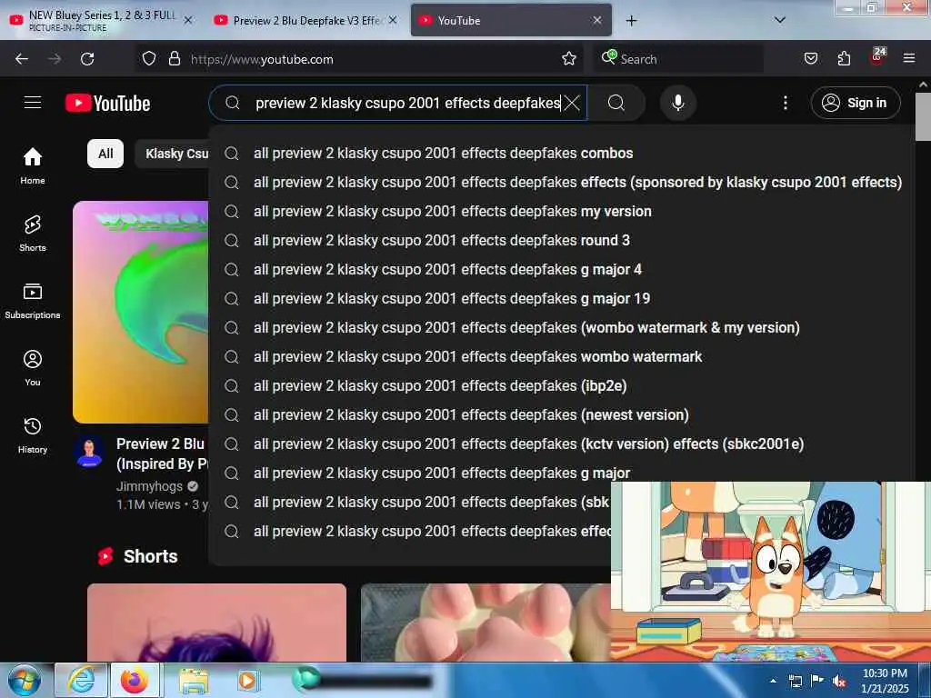Click the site security padlock icon

click(x=174, y=59)
